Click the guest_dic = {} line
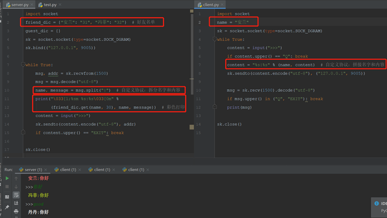Image resolution: width=387 pixels, height=218 pixels. [x=43, y=31]
